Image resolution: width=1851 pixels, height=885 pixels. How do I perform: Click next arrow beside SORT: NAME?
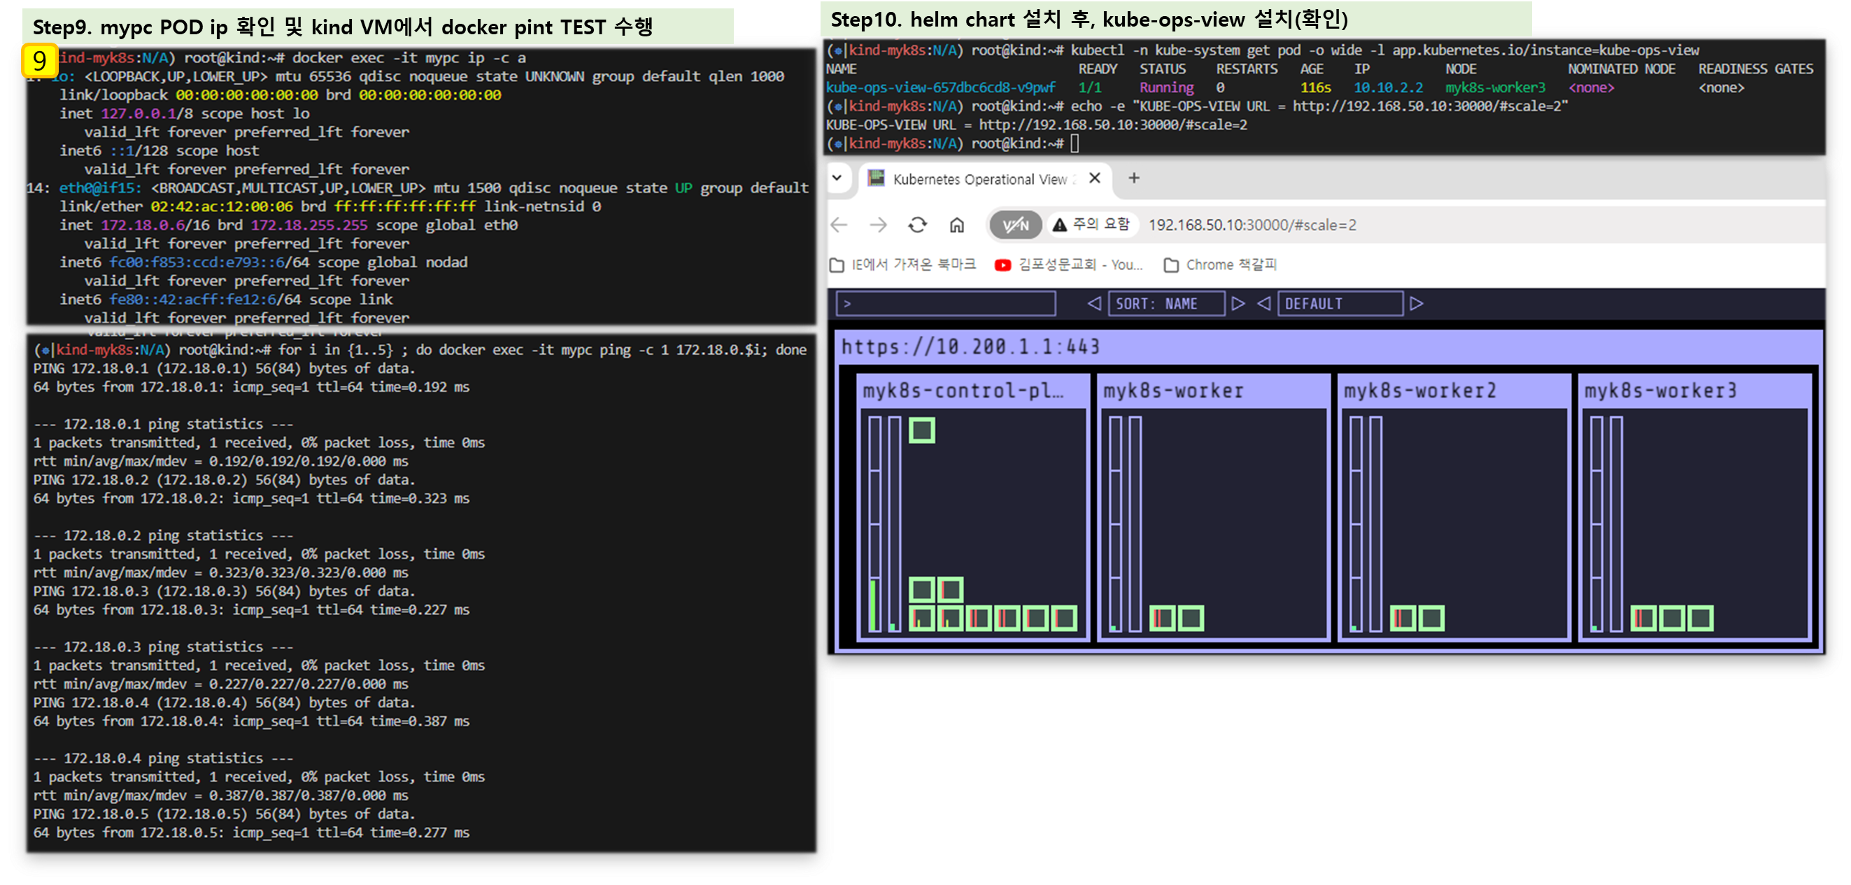[1238, 303]
